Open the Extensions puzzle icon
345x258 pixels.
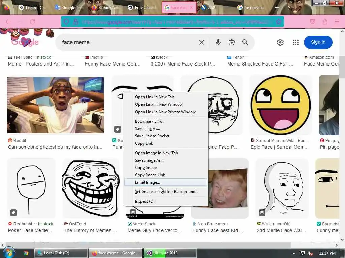tap(325, 21)
